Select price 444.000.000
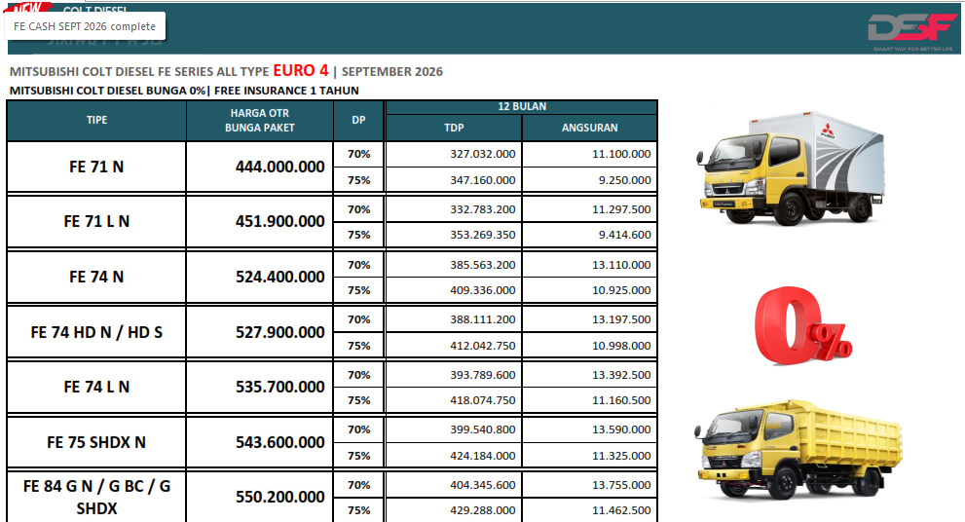 pyautogui.click(x=280, y=167)
